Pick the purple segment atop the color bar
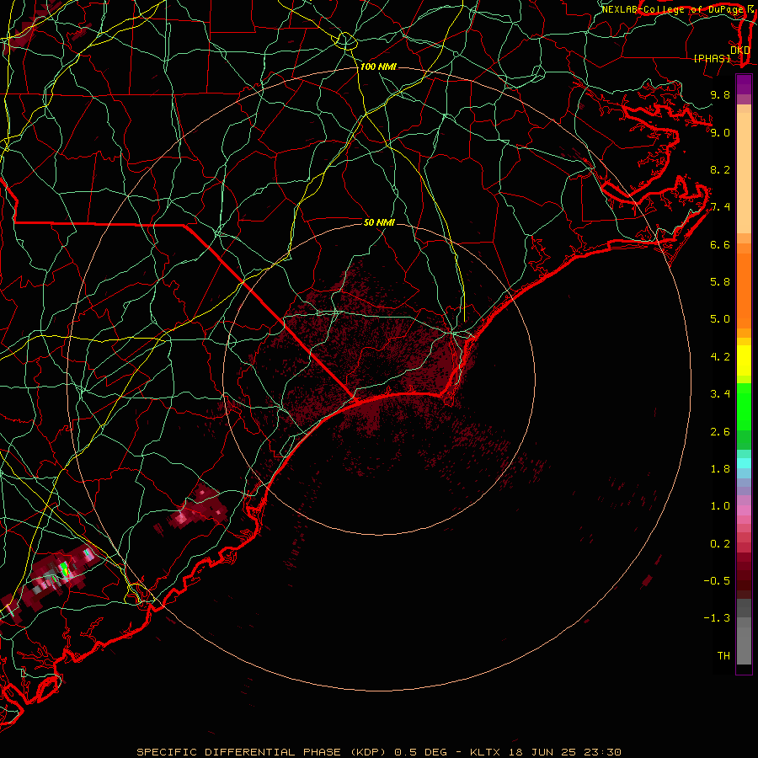Image resolution: width=758 pixels, height=758 pixels. click(x=744, y=84)
